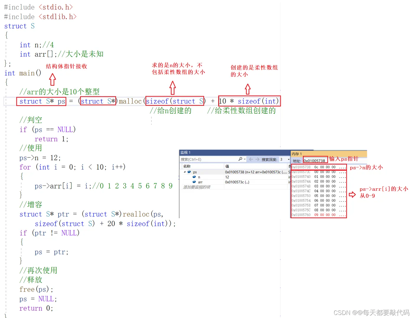
Task: Click memory row address 0x01005744
Action: 301,181
